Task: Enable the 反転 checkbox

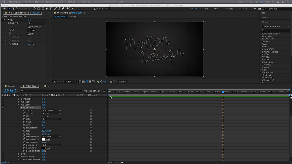Action: click(x=29, y=34)
